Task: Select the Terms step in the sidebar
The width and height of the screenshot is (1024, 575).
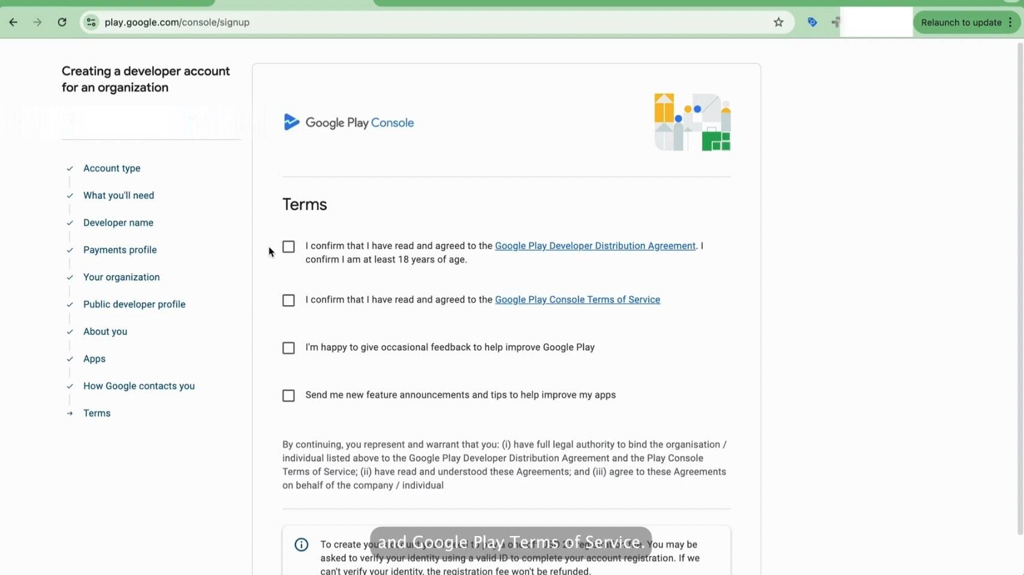Action: (x=97, y=413)
